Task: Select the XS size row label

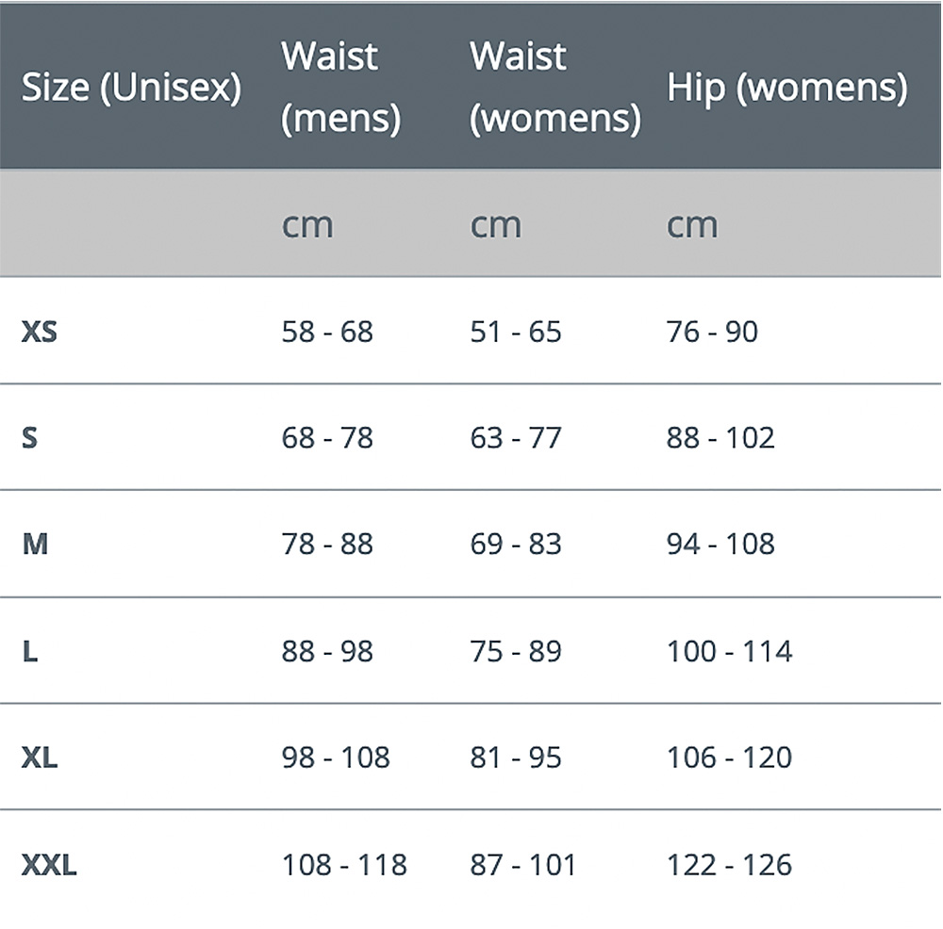Action: click(39, 332)
